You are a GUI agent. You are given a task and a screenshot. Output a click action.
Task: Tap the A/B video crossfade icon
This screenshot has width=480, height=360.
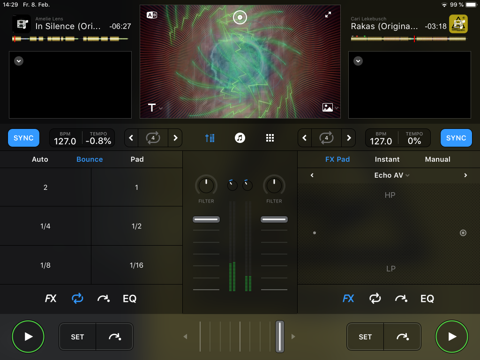pos(152,15)
